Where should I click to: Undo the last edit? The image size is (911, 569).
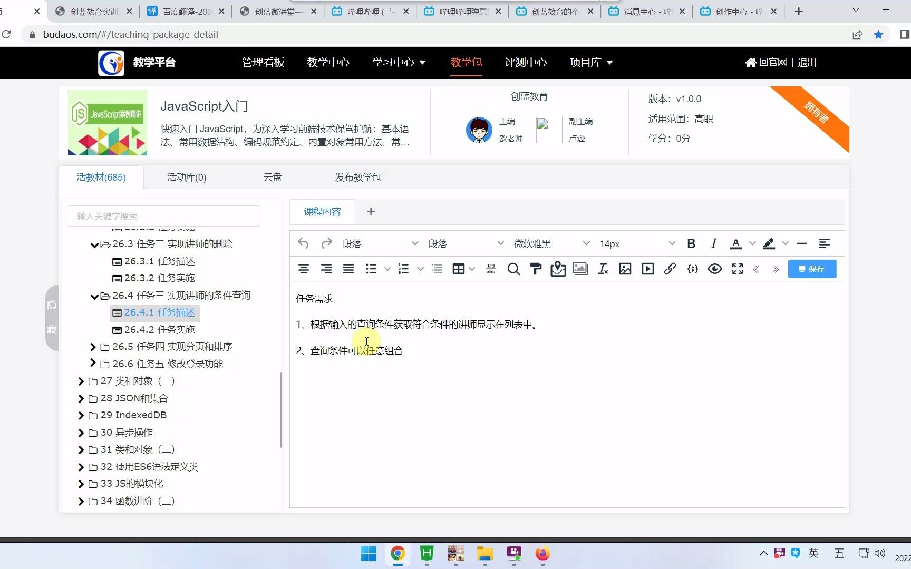click(x=303, y=243)
